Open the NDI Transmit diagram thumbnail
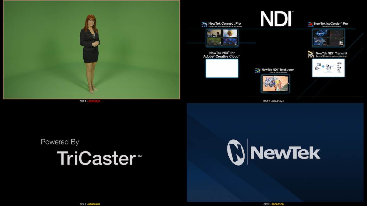 click(328, 68)
